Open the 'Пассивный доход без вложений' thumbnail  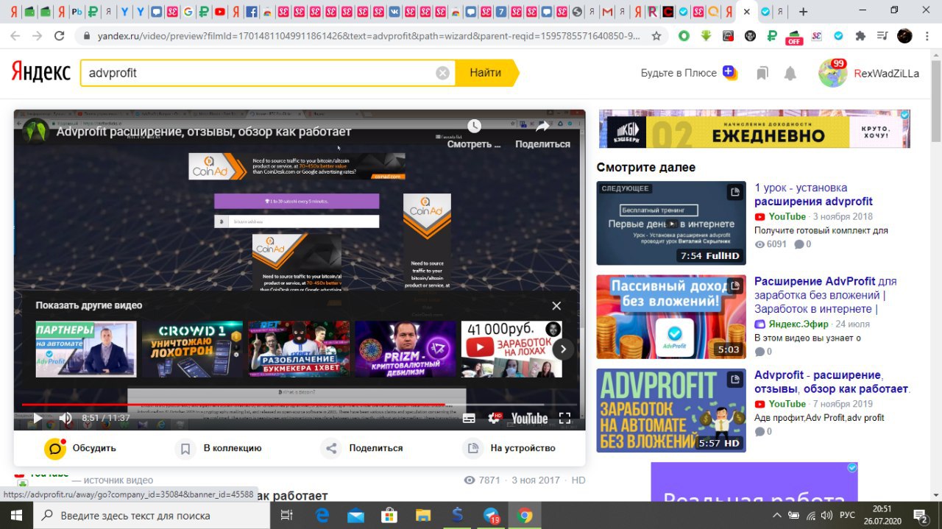coord(671,317)
